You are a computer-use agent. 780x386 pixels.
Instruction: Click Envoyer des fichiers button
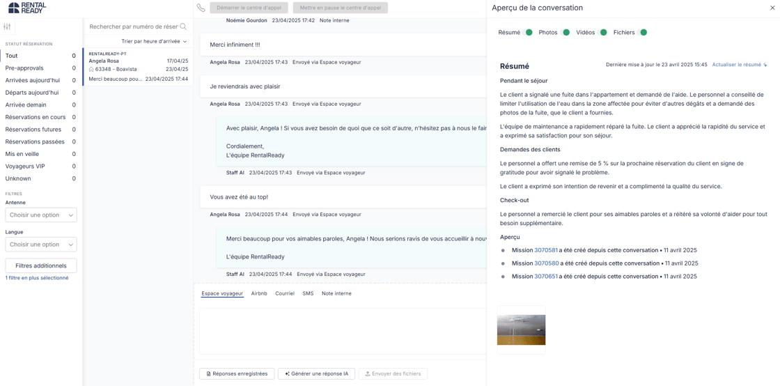(x=393, y=373)
